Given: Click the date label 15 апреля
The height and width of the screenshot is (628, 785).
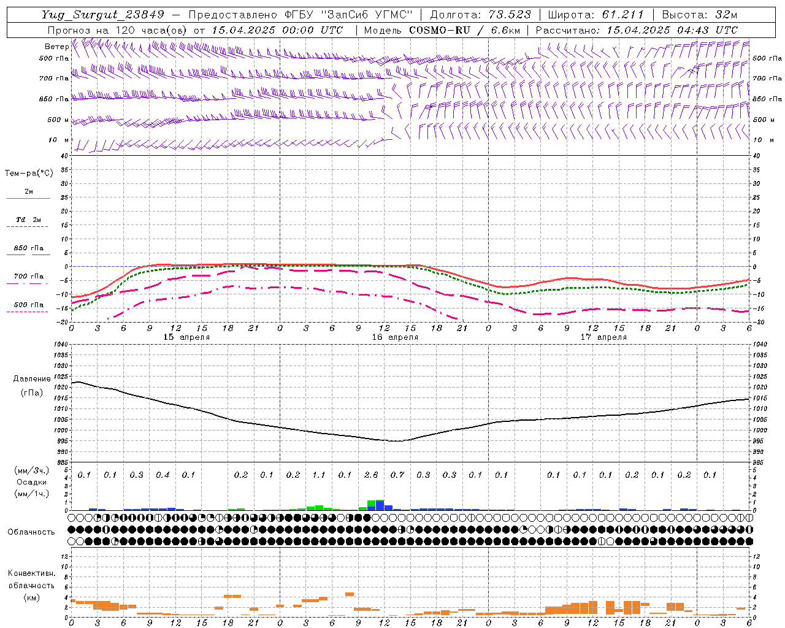Looking at the screenshot, I should tap(186, 337).
